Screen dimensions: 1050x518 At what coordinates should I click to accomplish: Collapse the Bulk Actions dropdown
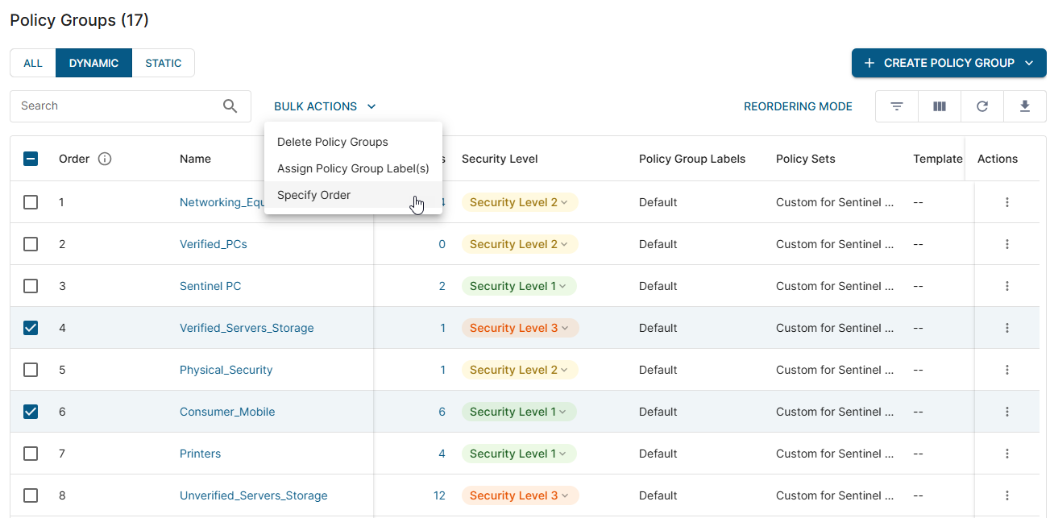tap(325, 106)
